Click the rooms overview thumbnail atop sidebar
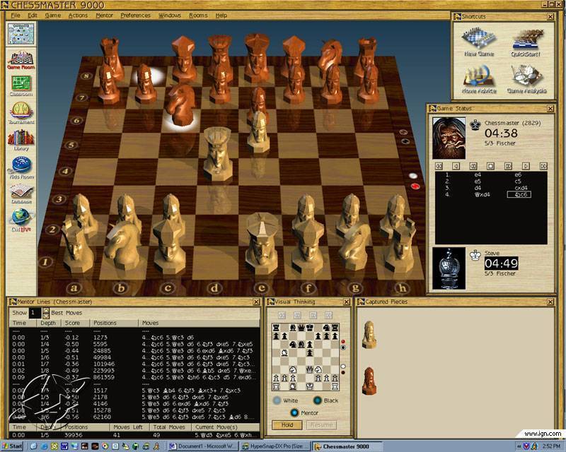 pyautogui.click(x=21, y=33)
